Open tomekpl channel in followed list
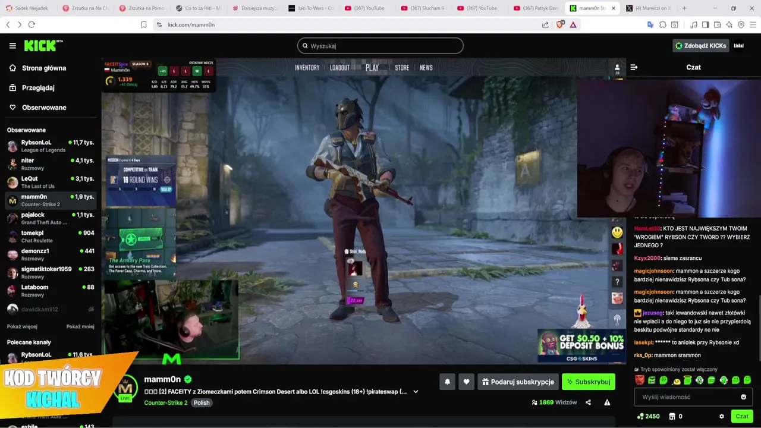761x428 pixels. (x=51, y=236)
